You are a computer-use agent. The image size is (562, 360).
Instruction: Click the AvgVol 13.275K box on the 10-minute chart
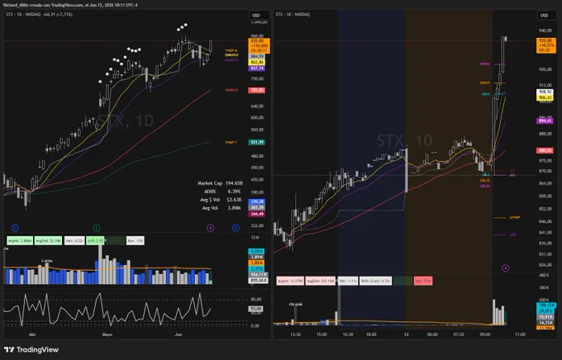coord(290,281)
